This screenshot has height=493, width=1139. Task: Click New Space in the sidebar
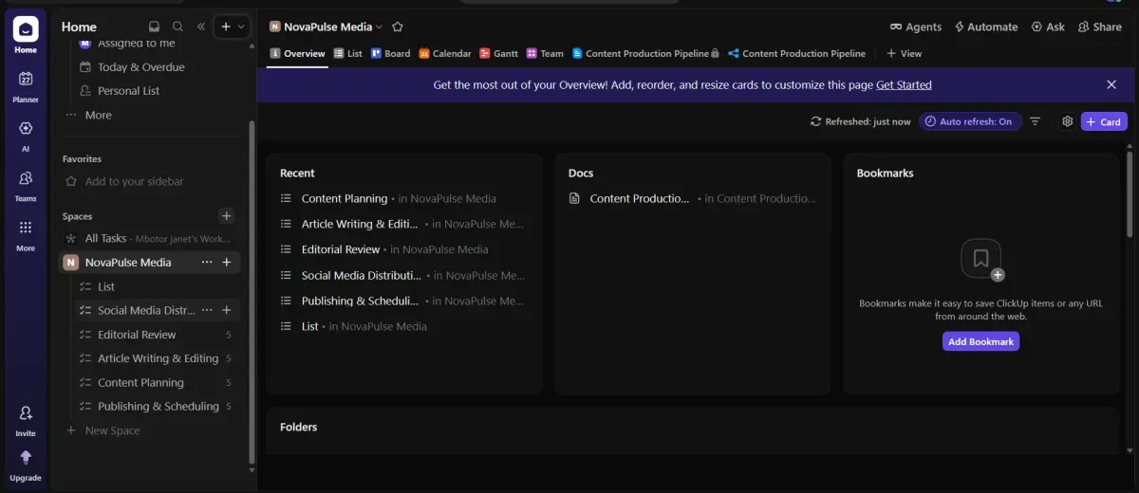[x=112, y=430]
